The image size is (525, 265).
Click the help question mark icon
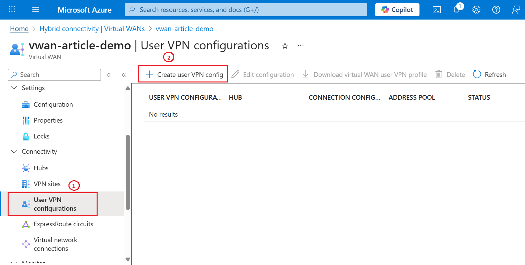tap(496, 10)
